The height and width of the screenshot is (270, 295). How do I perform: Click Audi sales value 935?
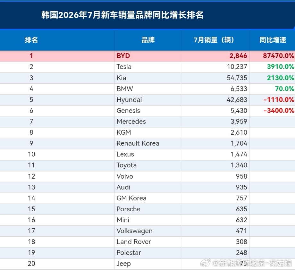[x=241, y=187]
